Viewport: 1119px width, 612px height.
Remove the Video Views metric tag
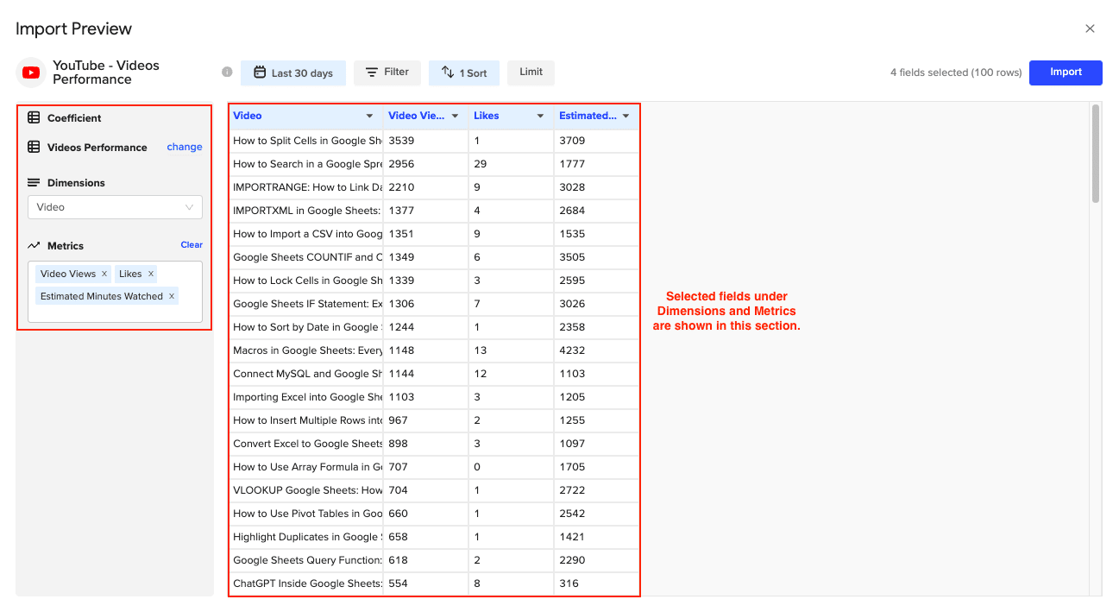[104, 274]
